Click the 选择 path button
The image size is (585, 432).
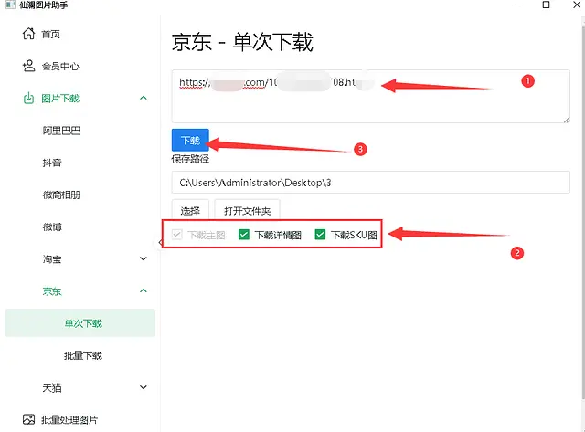coord(190,211)
